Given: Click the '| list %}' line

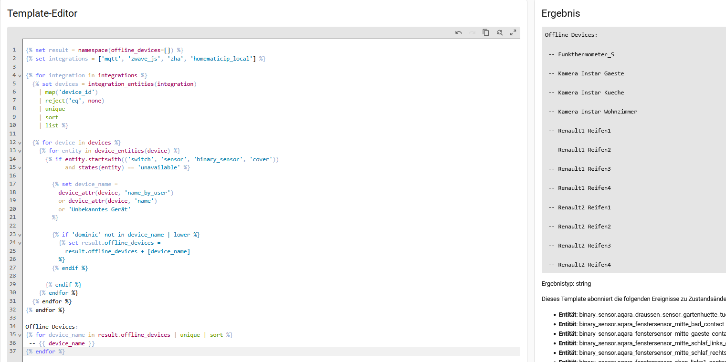Looking at the screenshot, I should coord(53,125).
